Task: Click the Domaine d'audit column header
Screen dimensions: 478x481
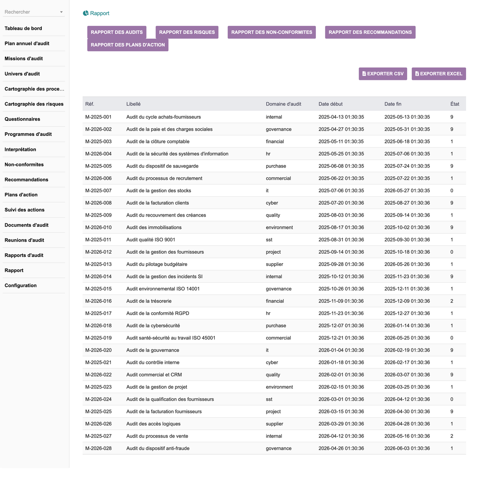Action: (284, 104)
